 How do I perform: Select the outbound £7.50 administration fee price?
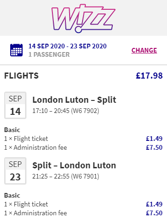point(154,147)
